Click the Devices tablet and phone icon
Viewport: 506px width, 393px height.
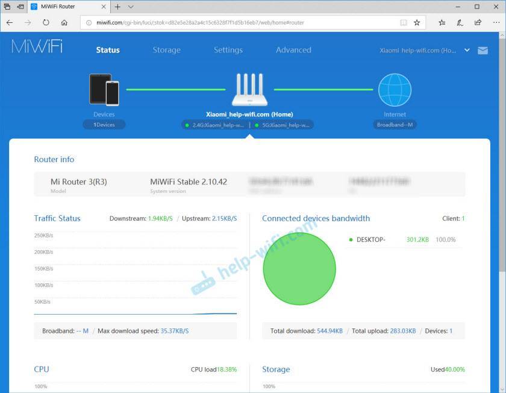104,89
